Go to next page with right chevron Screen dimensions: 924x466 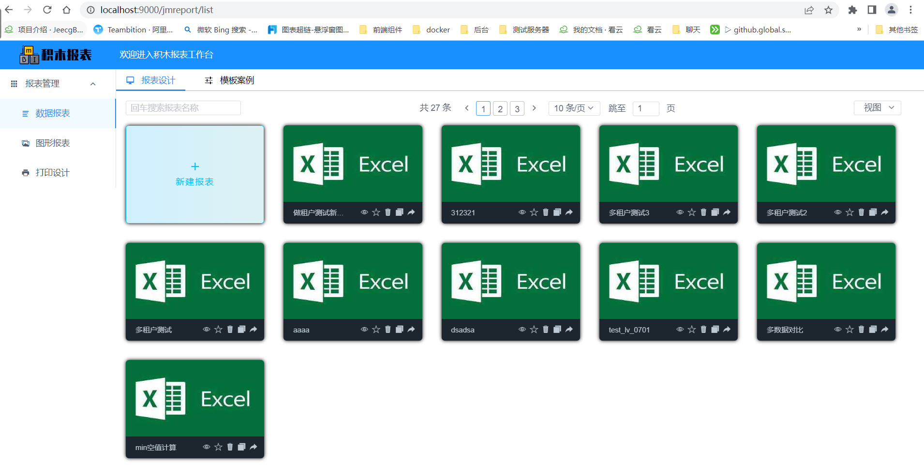[x=534, y=108]
